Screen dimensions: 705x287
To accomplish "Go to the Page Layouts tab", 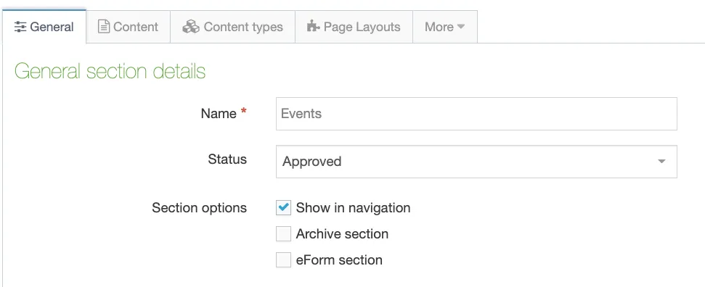I will (x=354, y=27).
